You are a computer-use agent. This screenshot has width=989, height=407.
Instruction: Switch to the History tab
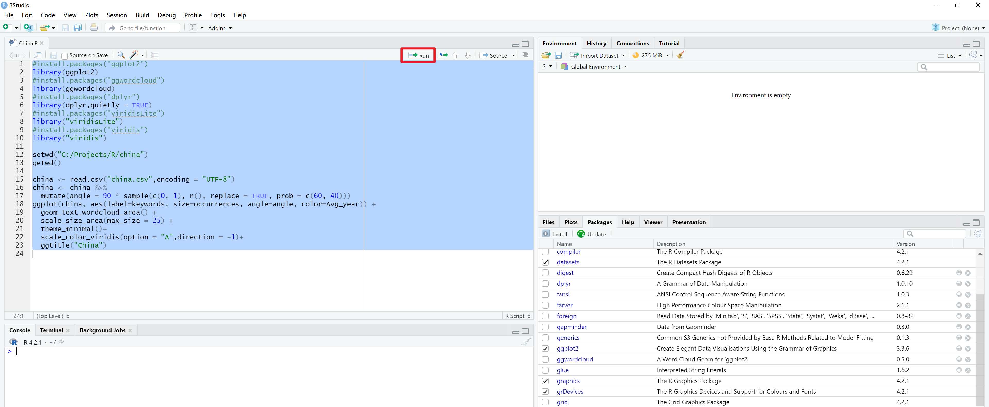(x=596, y=43)
